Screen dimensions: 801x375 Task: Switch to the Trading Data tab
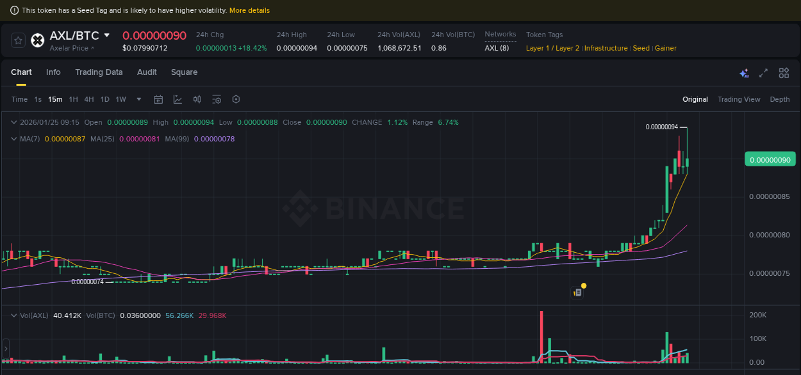point(99,72)
